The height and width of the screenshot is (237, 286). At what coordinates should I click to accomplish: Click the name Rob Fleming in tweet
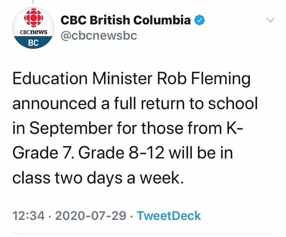[204, 79]
